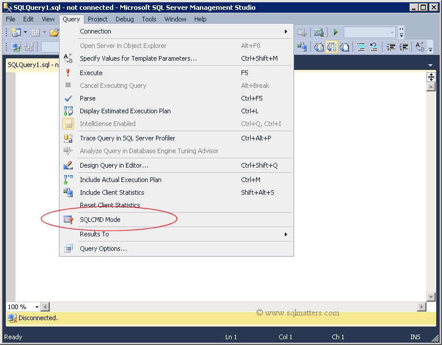This screenshot has height=345, width=442.
Task: Open the Debug menu
Action: pyautogui.click(x=125, y=19)
